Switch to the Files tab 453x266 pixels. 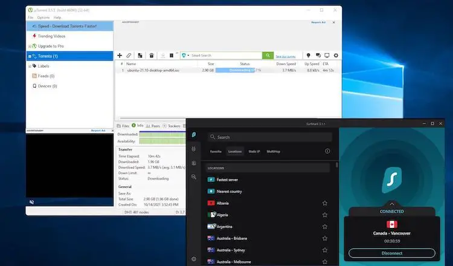[x=123, y=126]
